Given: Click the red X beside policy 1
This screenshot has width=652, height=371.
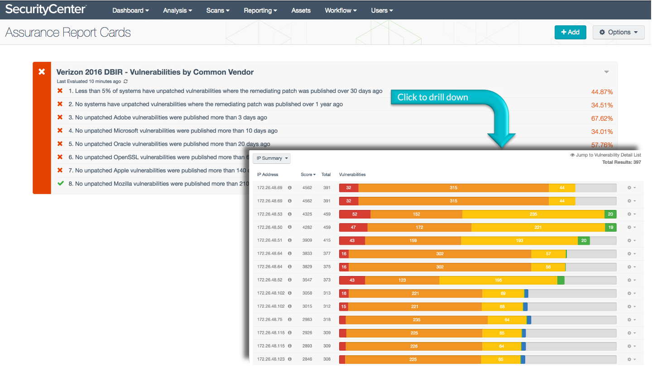Looking at the screenshot, I should (60, 91).
